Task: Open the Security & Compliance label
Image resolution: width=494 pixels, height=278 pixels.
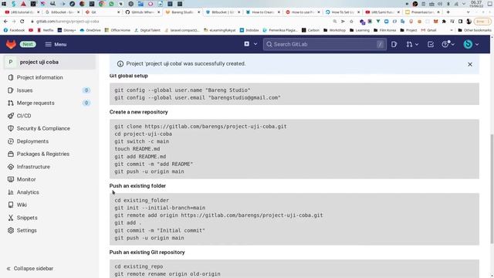Action: coord(43,128)
